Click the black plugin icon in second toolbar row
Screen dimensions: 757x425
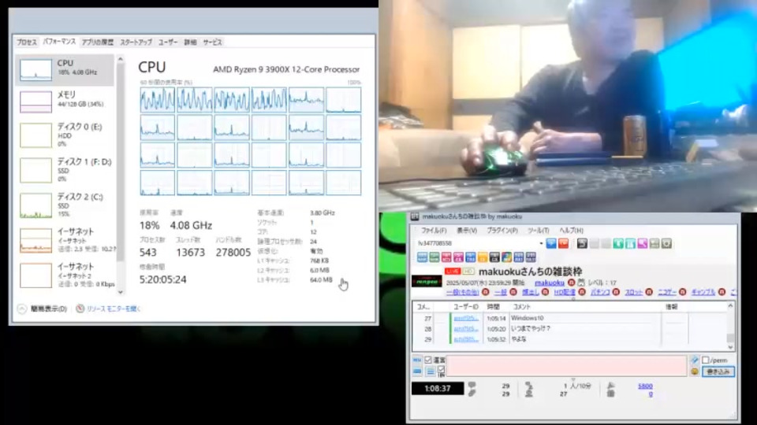pos(494,257)
